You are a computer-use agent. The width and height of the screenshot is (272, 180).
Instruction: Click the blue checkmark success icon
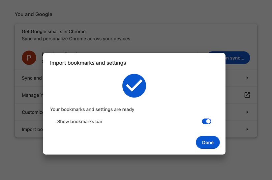134,86
